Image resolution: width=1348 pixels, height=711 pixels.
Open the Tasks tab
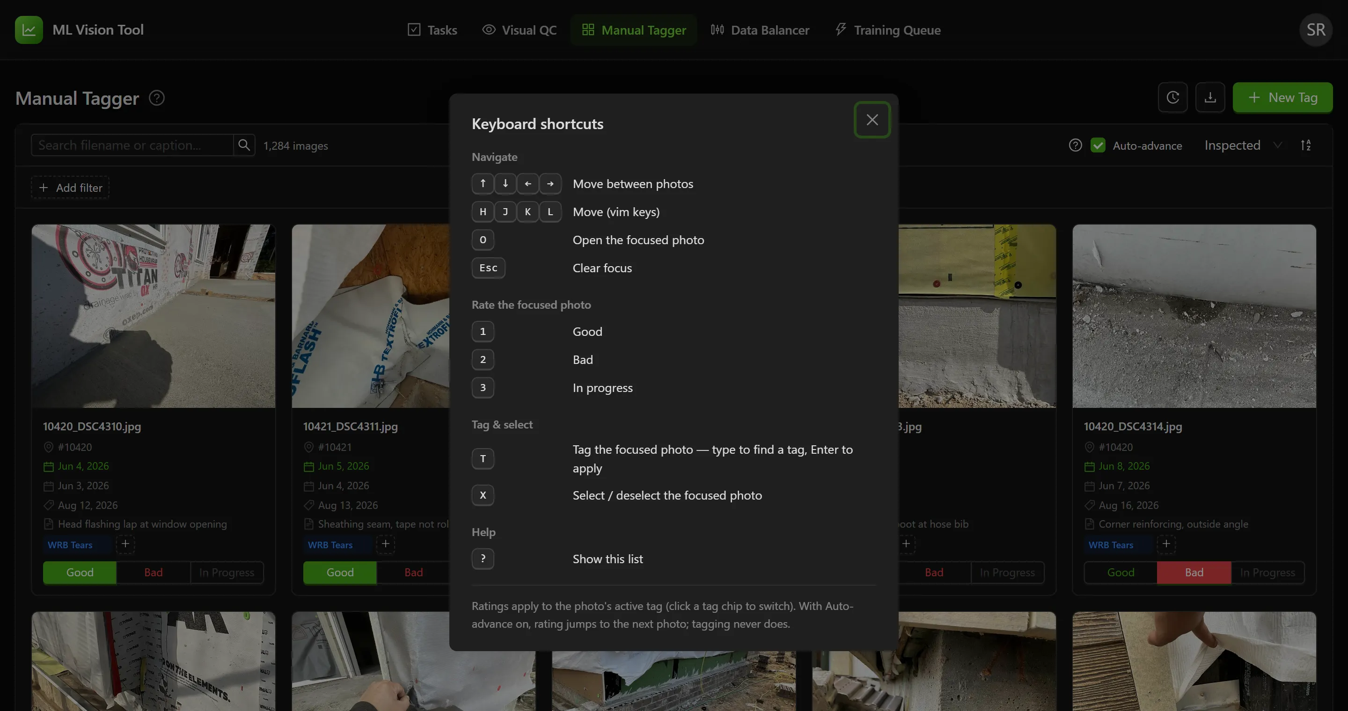[x=432, y=30]
